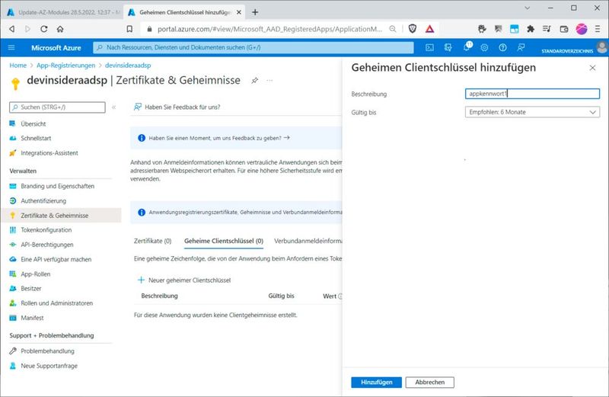Open Authentifizierung in the sidebar
The width and height of the screenshot is (609, 397).
tap(43, 200)
